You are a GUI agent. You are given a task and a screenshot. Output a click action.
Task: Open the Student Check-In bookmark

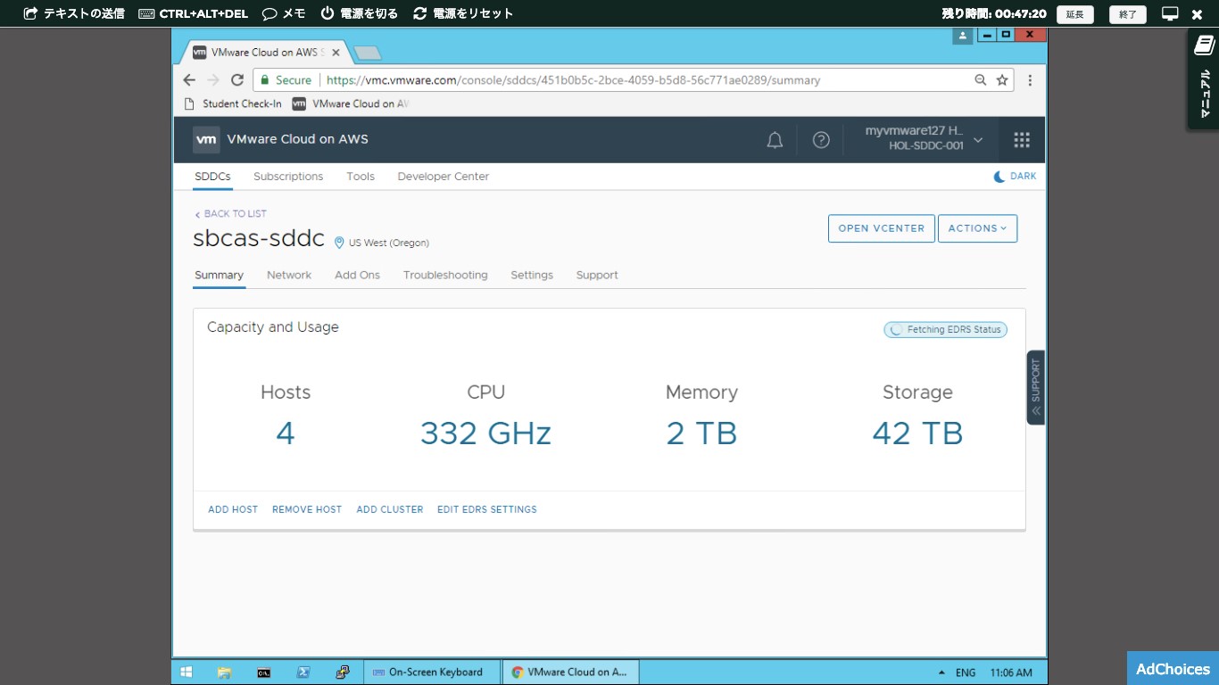click(x=233, y=104)
